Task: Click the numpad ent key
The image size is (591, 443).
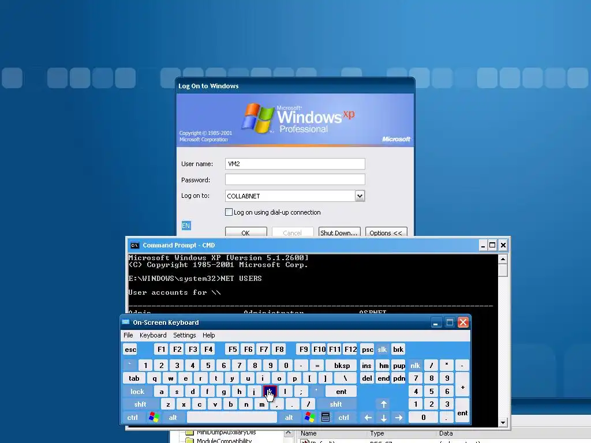Action: click(462, 411)
